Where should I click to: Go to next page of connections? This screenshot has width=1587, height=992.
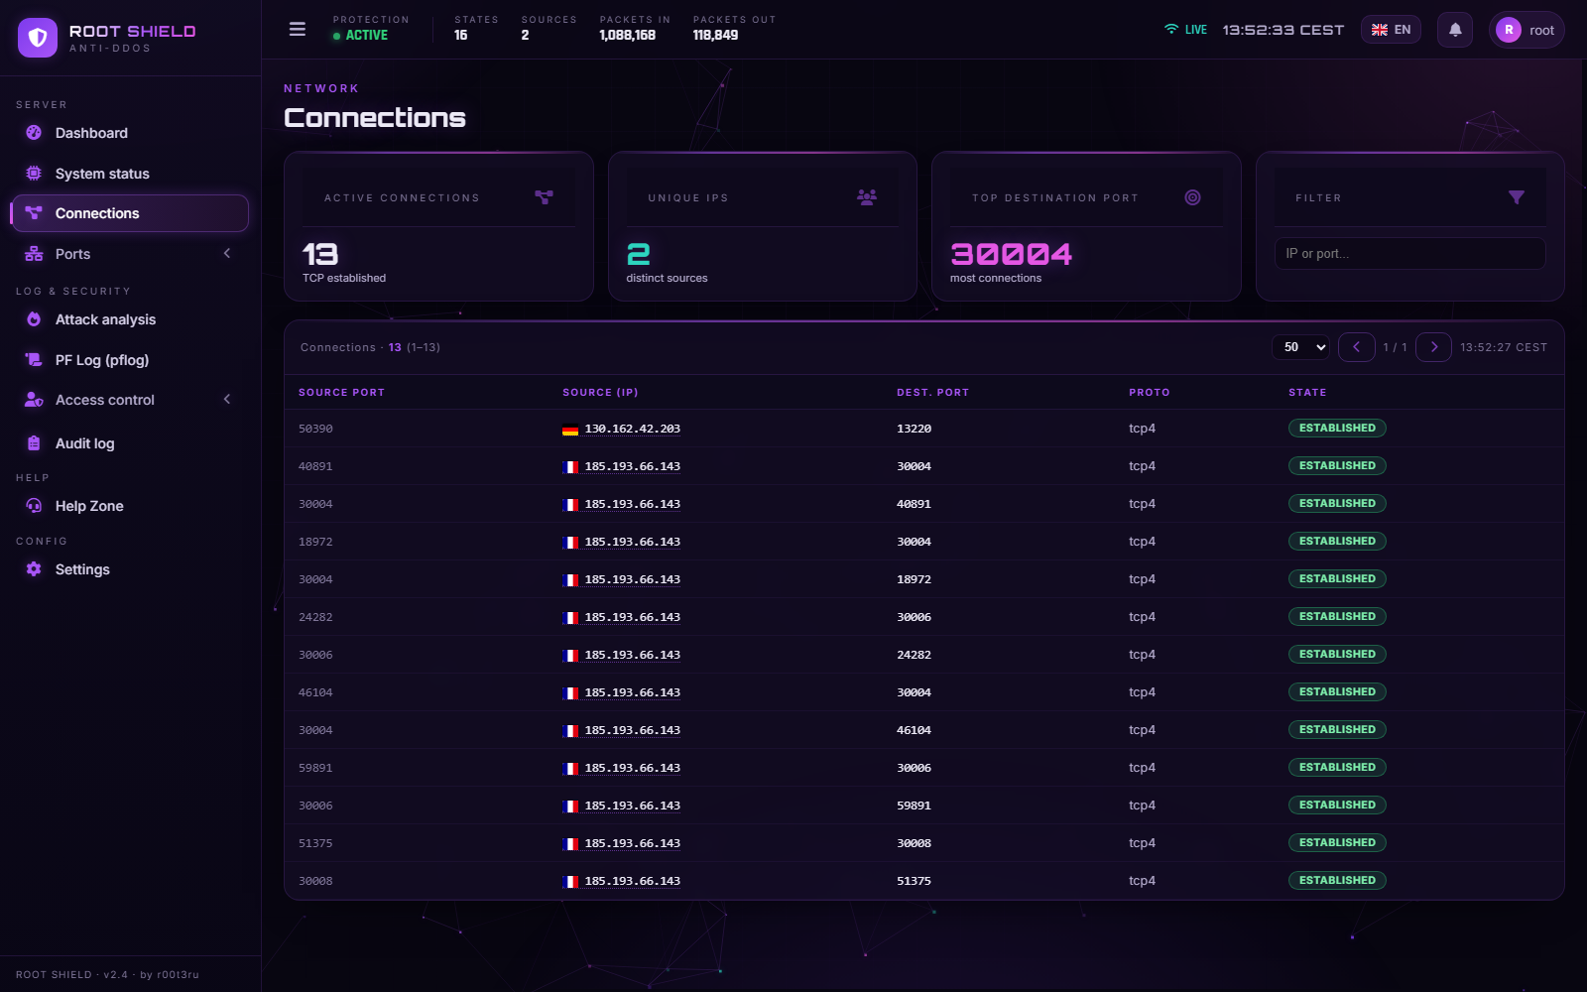(x=1433, y=347)
